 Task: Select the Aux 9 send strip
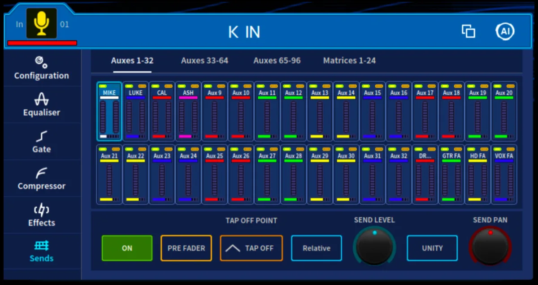[x=215, y=112]
